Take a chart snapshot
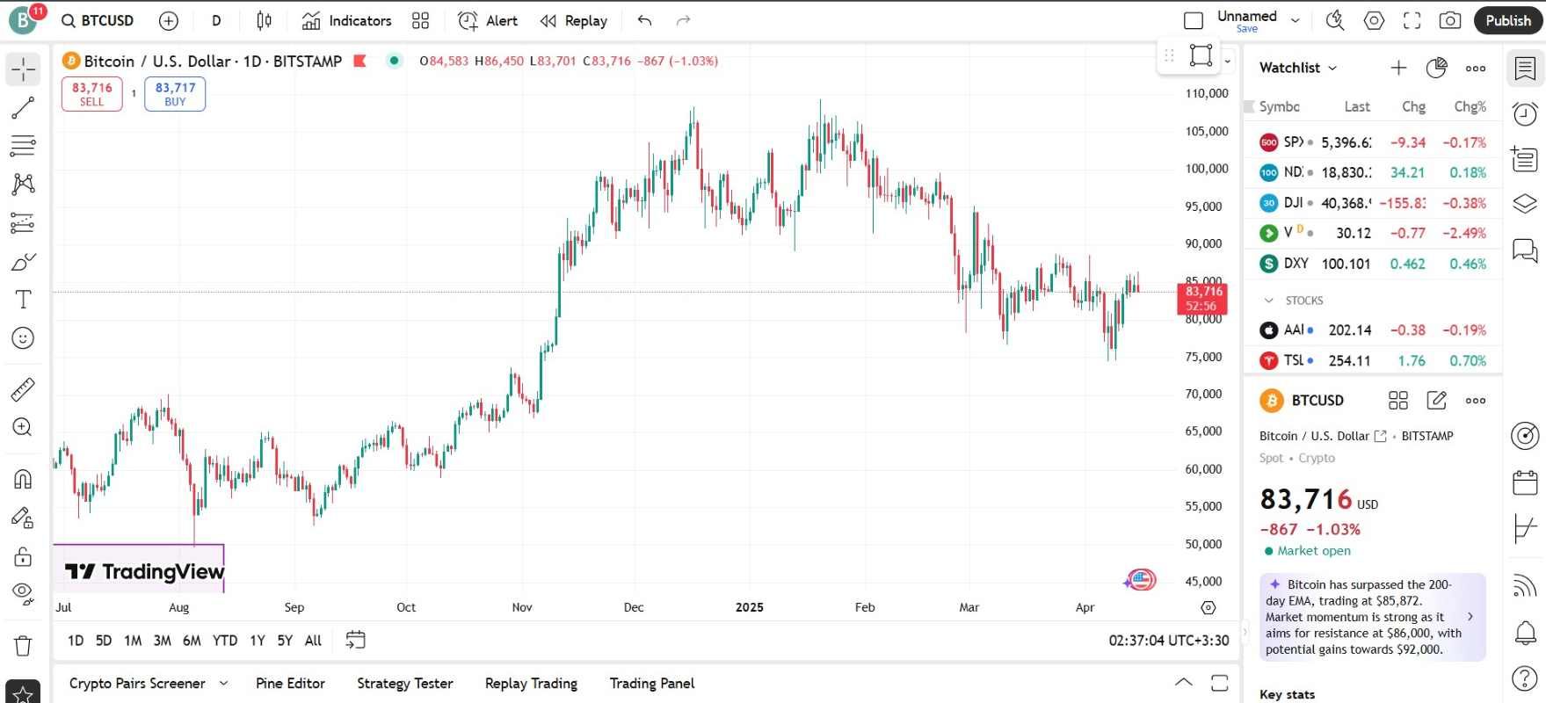The width and height of the screenshot is (1546, 703). pos(1450,20)
